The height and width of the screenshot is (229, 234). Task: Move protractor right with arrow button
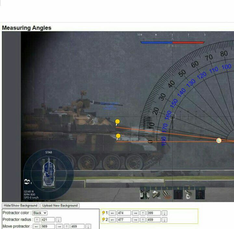(x=59, y=226)
